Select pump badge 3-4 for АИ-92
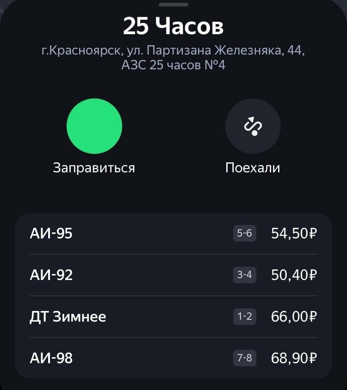The image size is (347, 390). pyautogui.click(x=244, y=275)
